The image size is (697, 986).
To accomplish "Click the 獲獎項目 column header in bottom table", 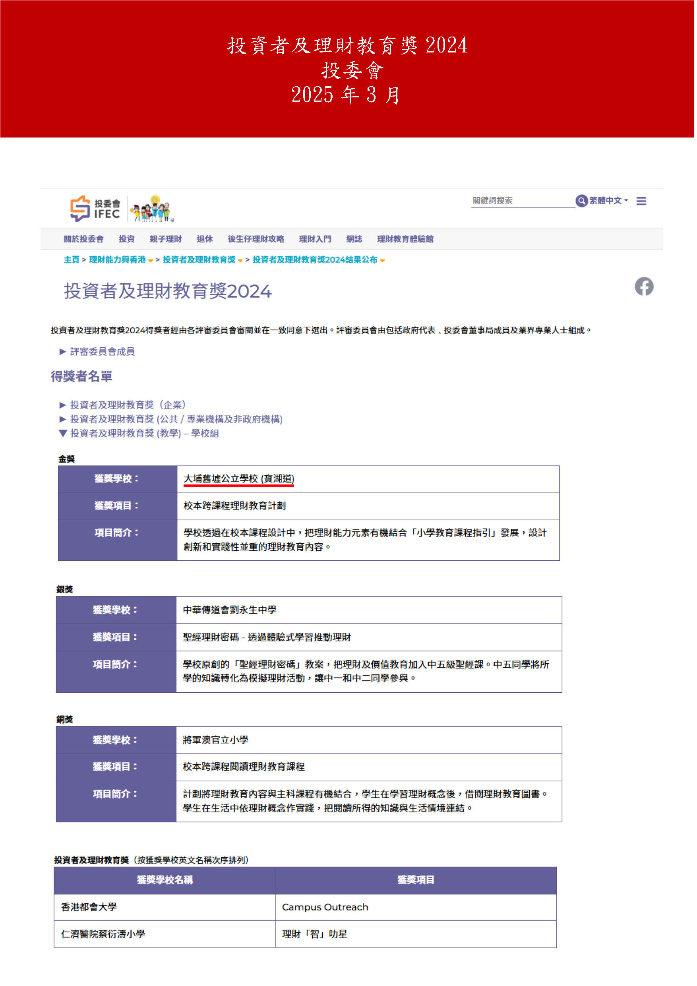I will 416,880.
